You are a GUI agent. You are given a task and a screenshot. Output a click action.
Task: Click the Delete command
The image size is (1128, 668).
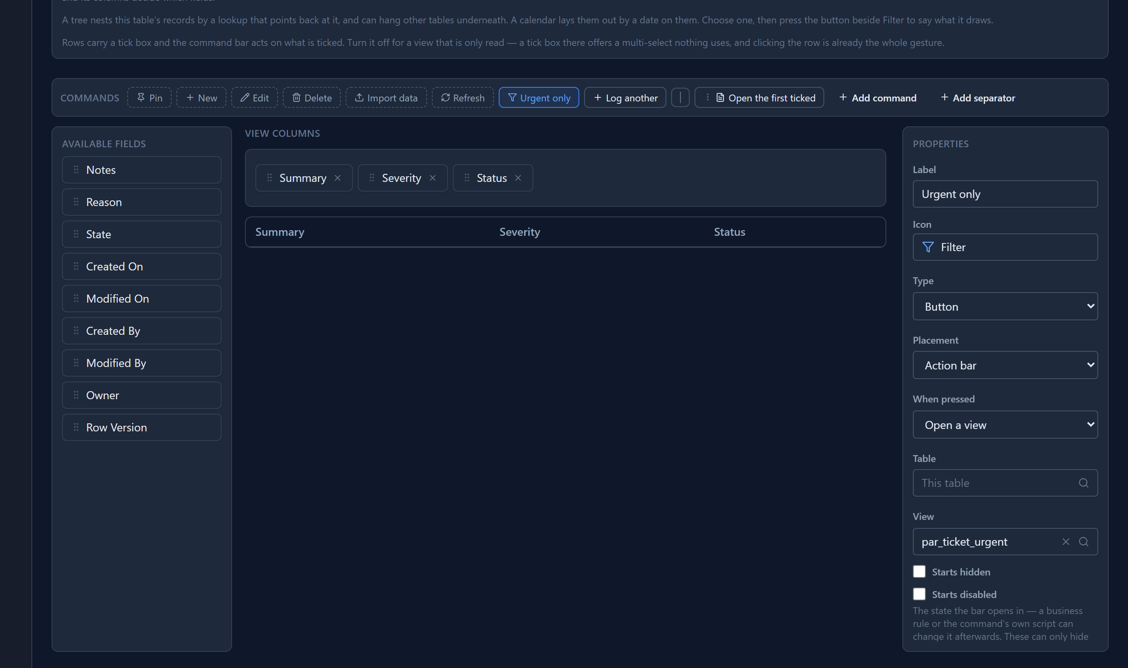tap(311, 98)
